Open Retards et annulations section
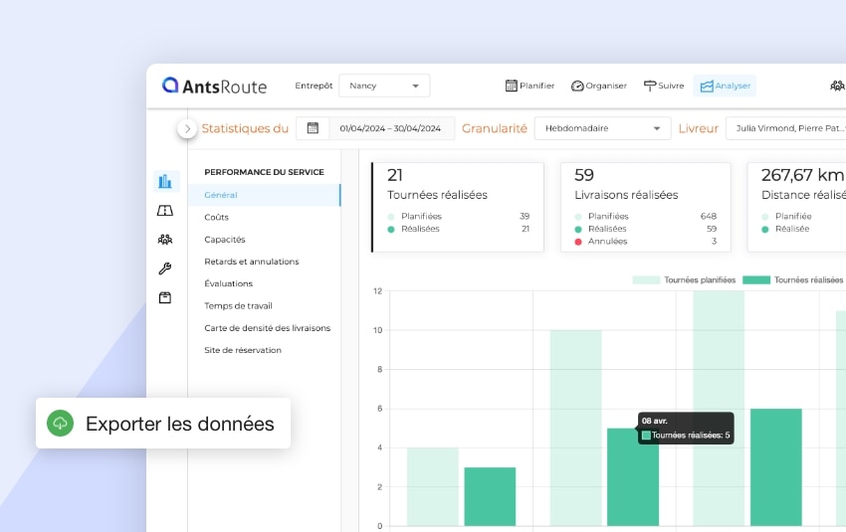Viewport: 846px width, 532px height. point(251,262)
